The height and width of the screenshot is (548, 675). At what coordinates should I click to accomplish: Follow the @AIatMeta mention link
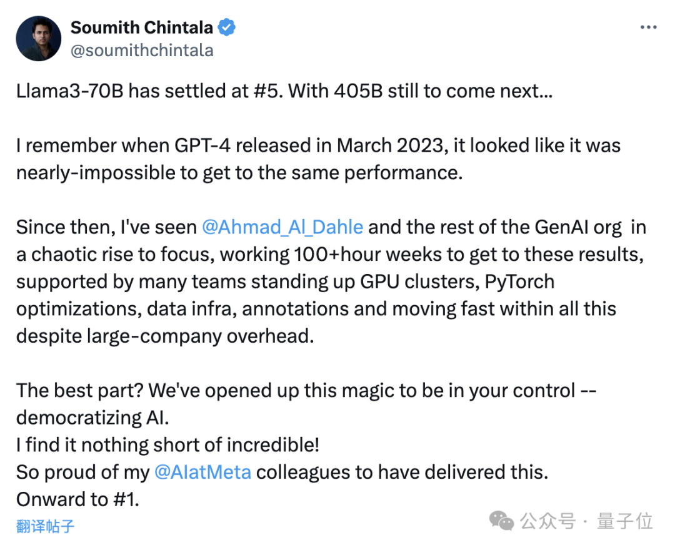click(202, 472)
